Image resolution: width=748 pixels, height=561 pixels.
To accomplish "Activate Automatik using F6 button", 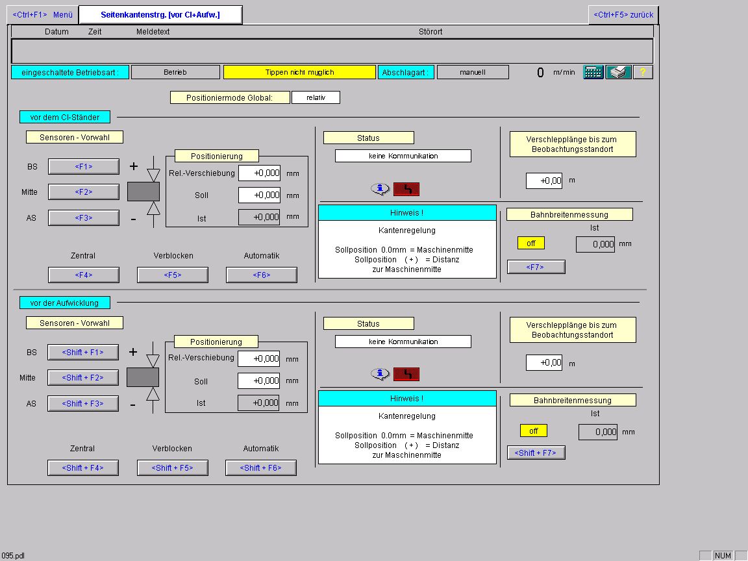I will (262, 275).
